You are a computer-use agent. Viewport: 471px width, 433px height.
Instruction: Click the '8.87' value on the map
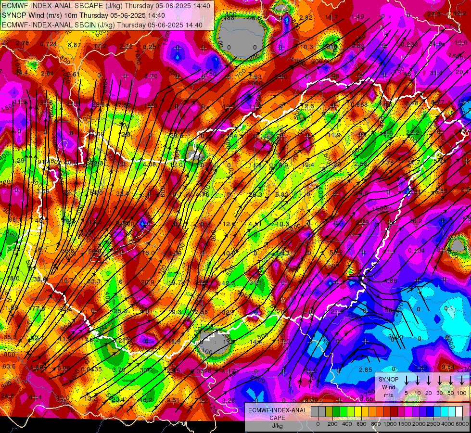click(74, 45)
